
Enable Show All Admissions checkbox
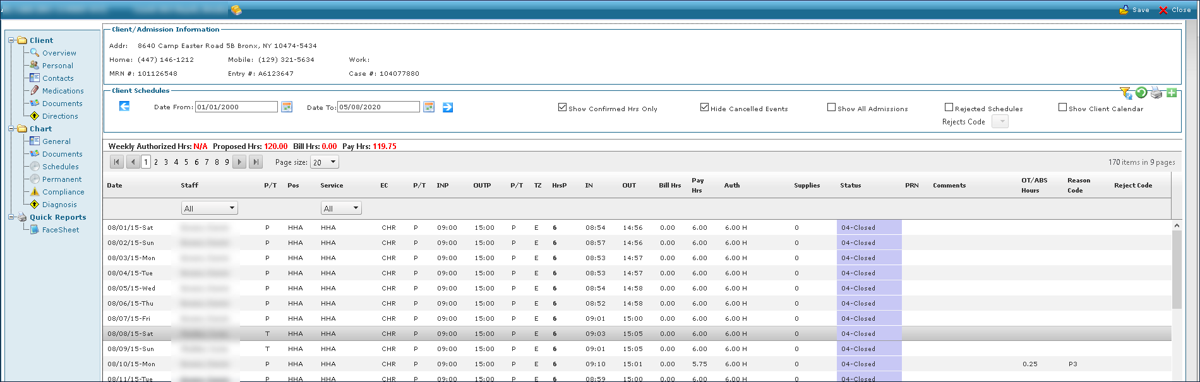click(x=831, y=107)
